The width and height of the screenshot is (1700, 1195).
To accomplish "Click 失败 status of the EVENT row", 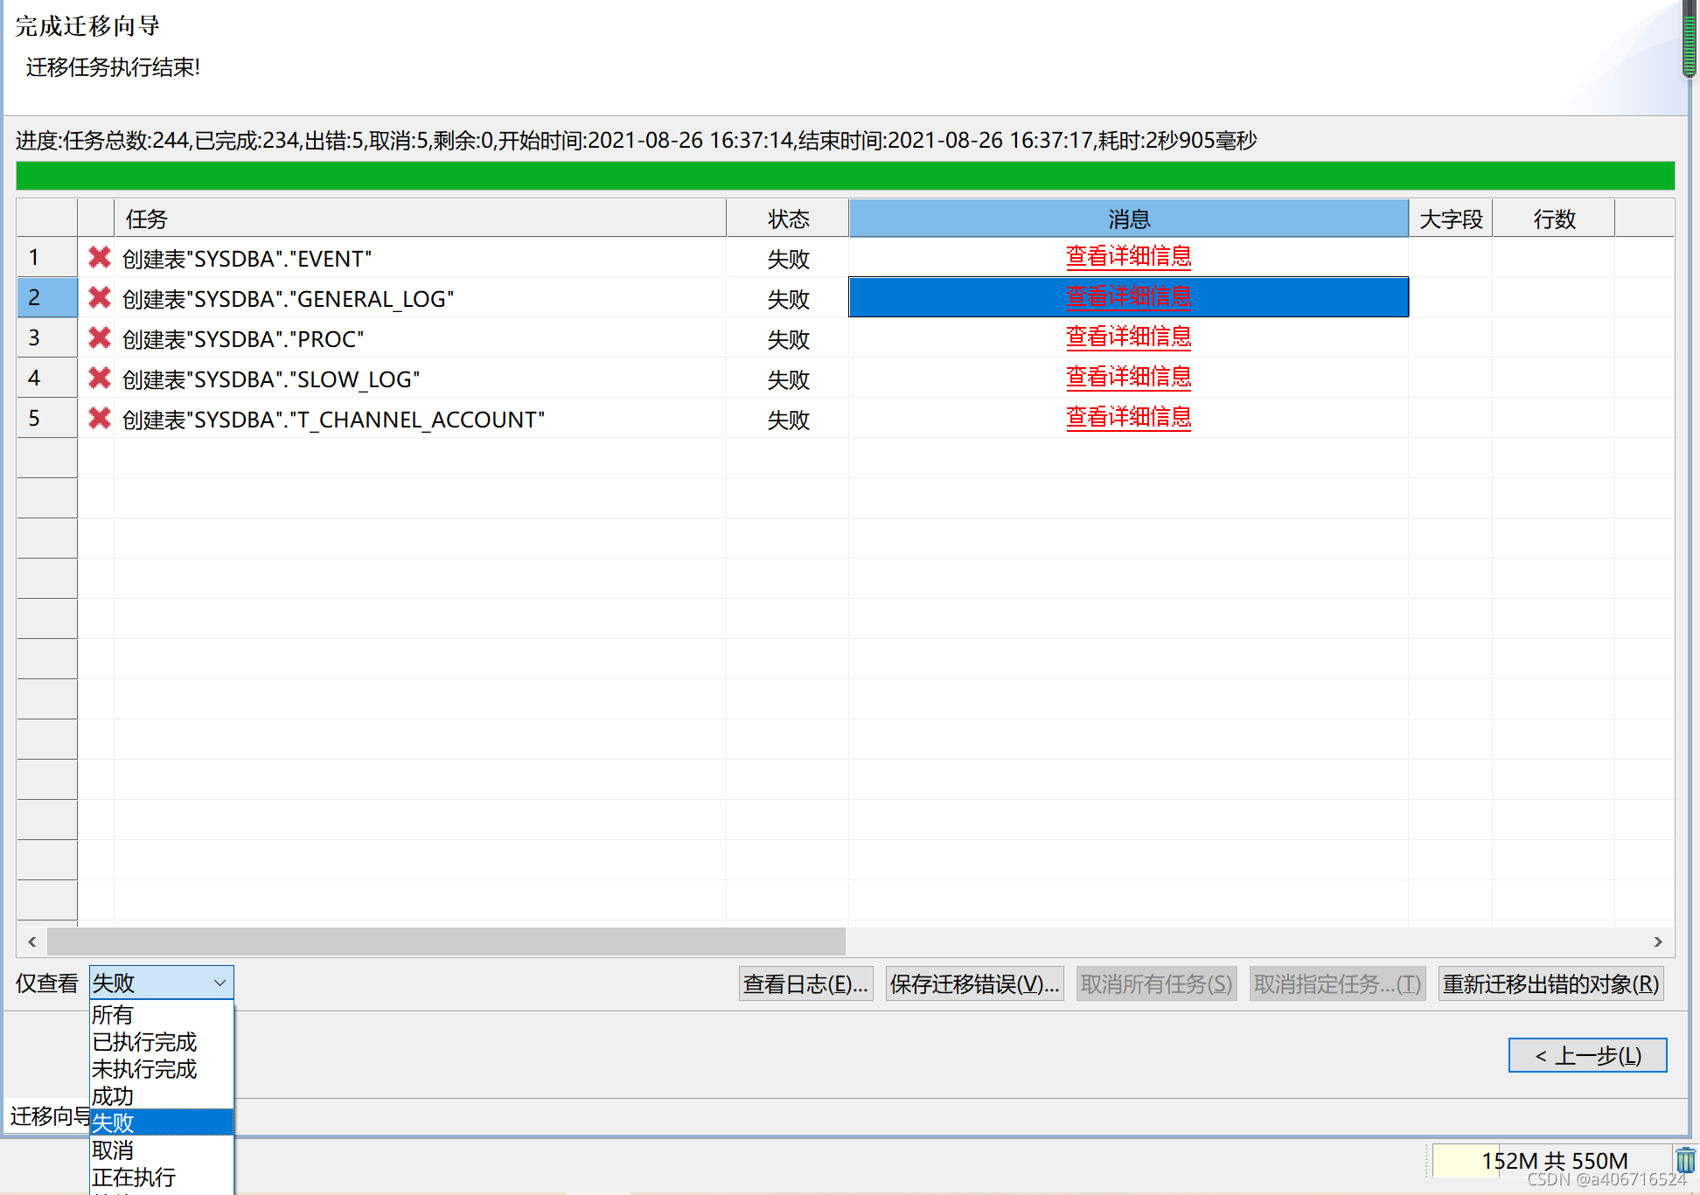I will point(788,259).
